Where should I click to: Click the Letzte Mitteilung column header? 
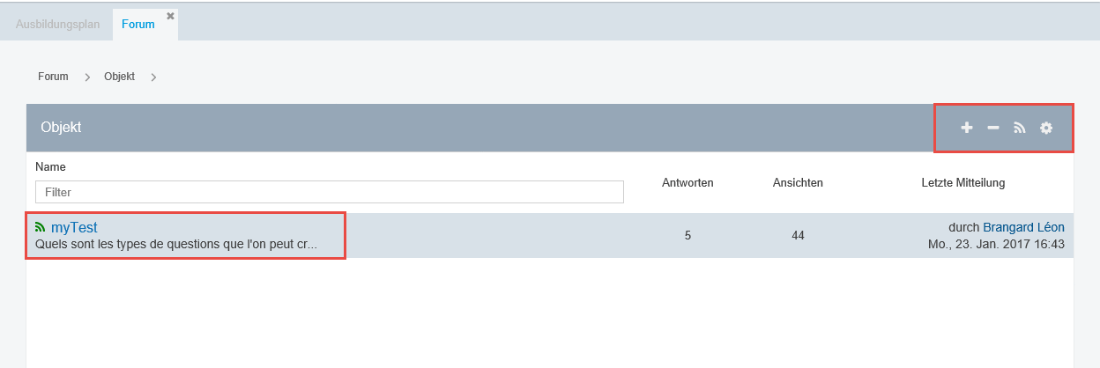click(962, 183)
